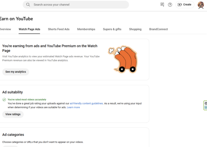Screen dimensions: 207x147
Task: Click the green checkmark status icon
Action: 4,100
